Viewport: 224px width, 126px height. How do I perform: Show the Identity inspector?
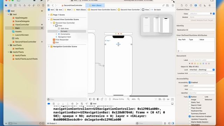tap(196, 6)
